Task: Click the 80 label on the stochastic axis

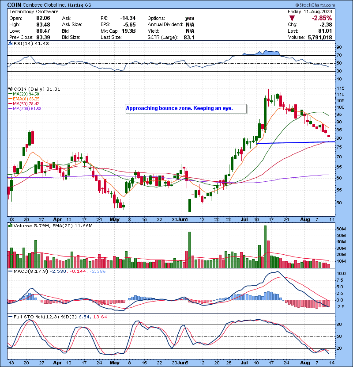Action: pyautogui.click(x=339, y=325)
